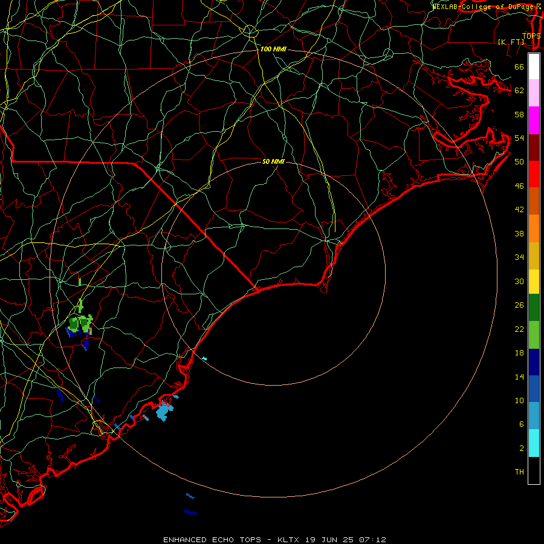Click the legend value "18"
This screenshot has width=544, height=544.
(x=519, y=353)
